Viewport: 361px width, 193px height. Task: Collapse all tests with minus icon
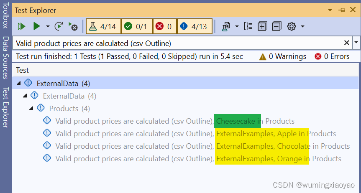[277, 26]
